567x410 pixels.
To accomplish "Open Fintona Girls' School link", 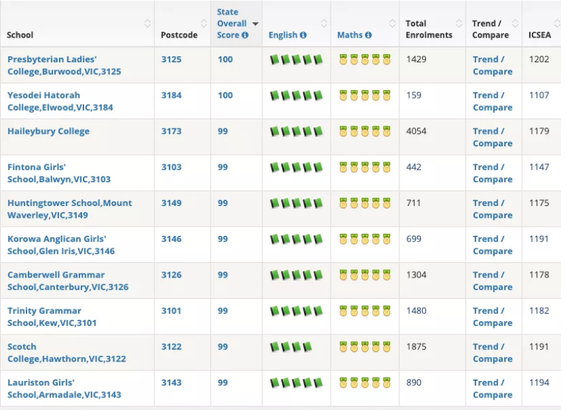I will (x=58, y=173).
